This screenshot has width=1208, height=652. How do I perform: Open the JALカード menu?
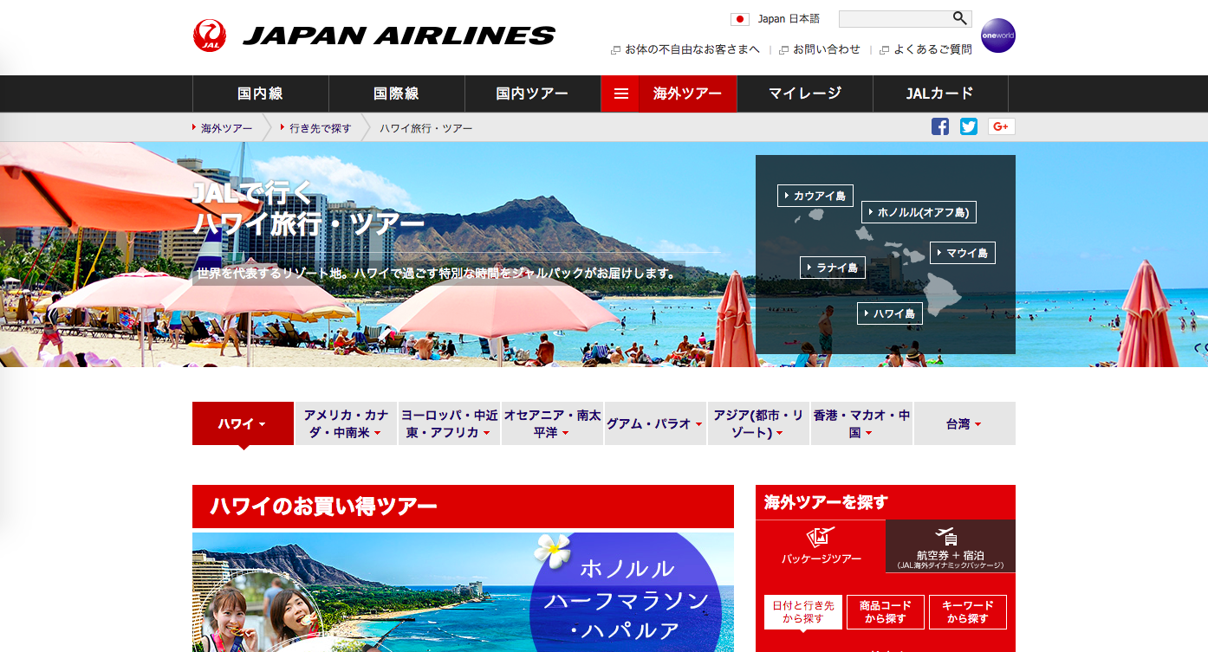click(x=940, y=94)
